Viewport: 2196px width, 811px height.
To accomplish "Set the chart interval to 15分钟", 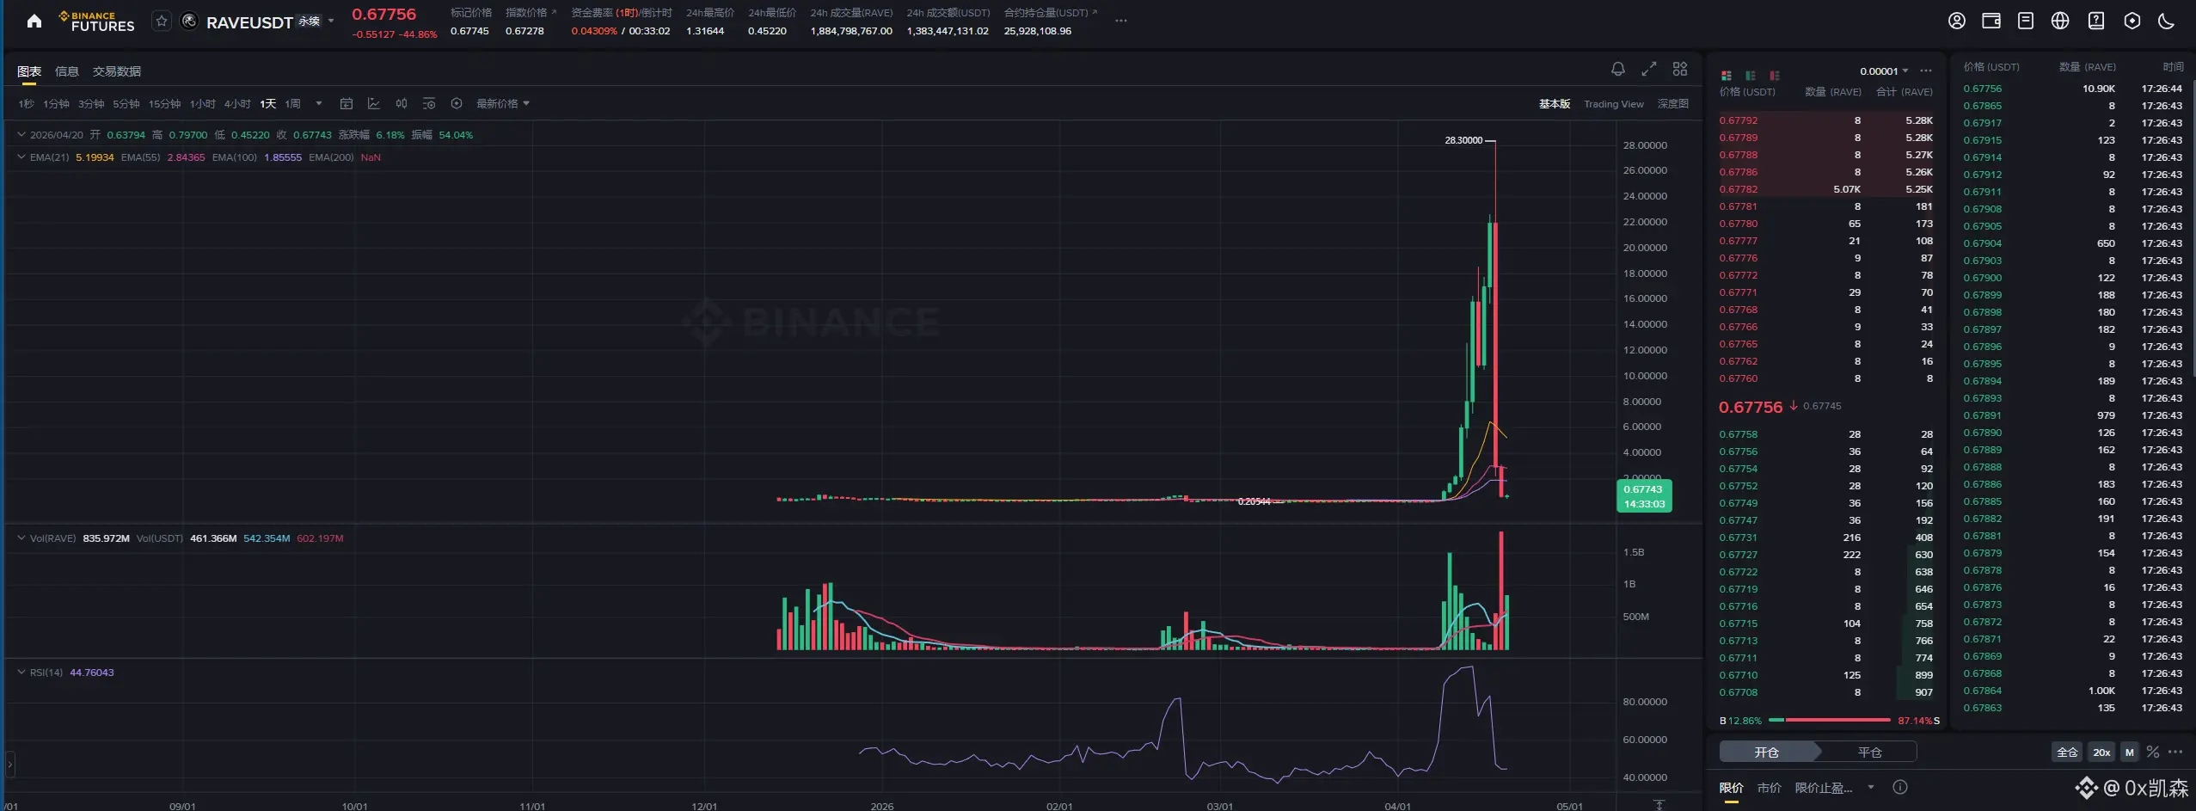I will click(164, 103).
